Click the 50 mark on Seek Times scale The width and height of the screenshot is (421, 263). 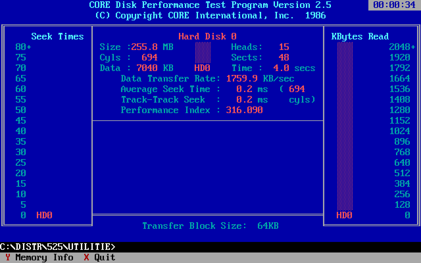[21, 110]
